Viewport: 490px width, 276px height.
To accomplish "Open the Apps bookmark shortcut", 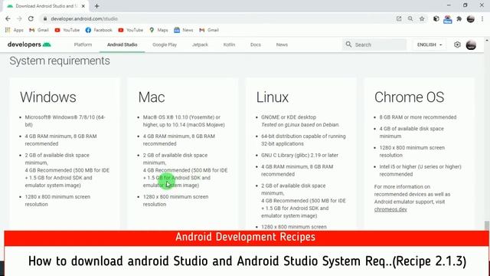I will point(15,30).
